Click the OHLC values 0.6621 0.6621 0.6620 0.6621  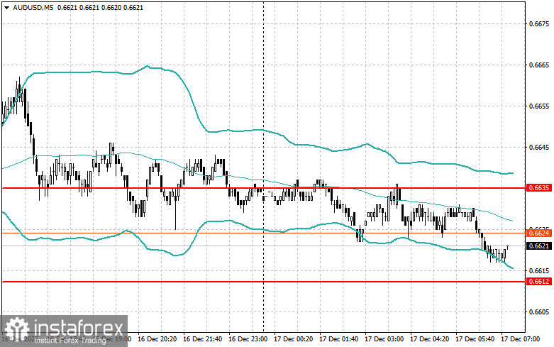point(100,7)
